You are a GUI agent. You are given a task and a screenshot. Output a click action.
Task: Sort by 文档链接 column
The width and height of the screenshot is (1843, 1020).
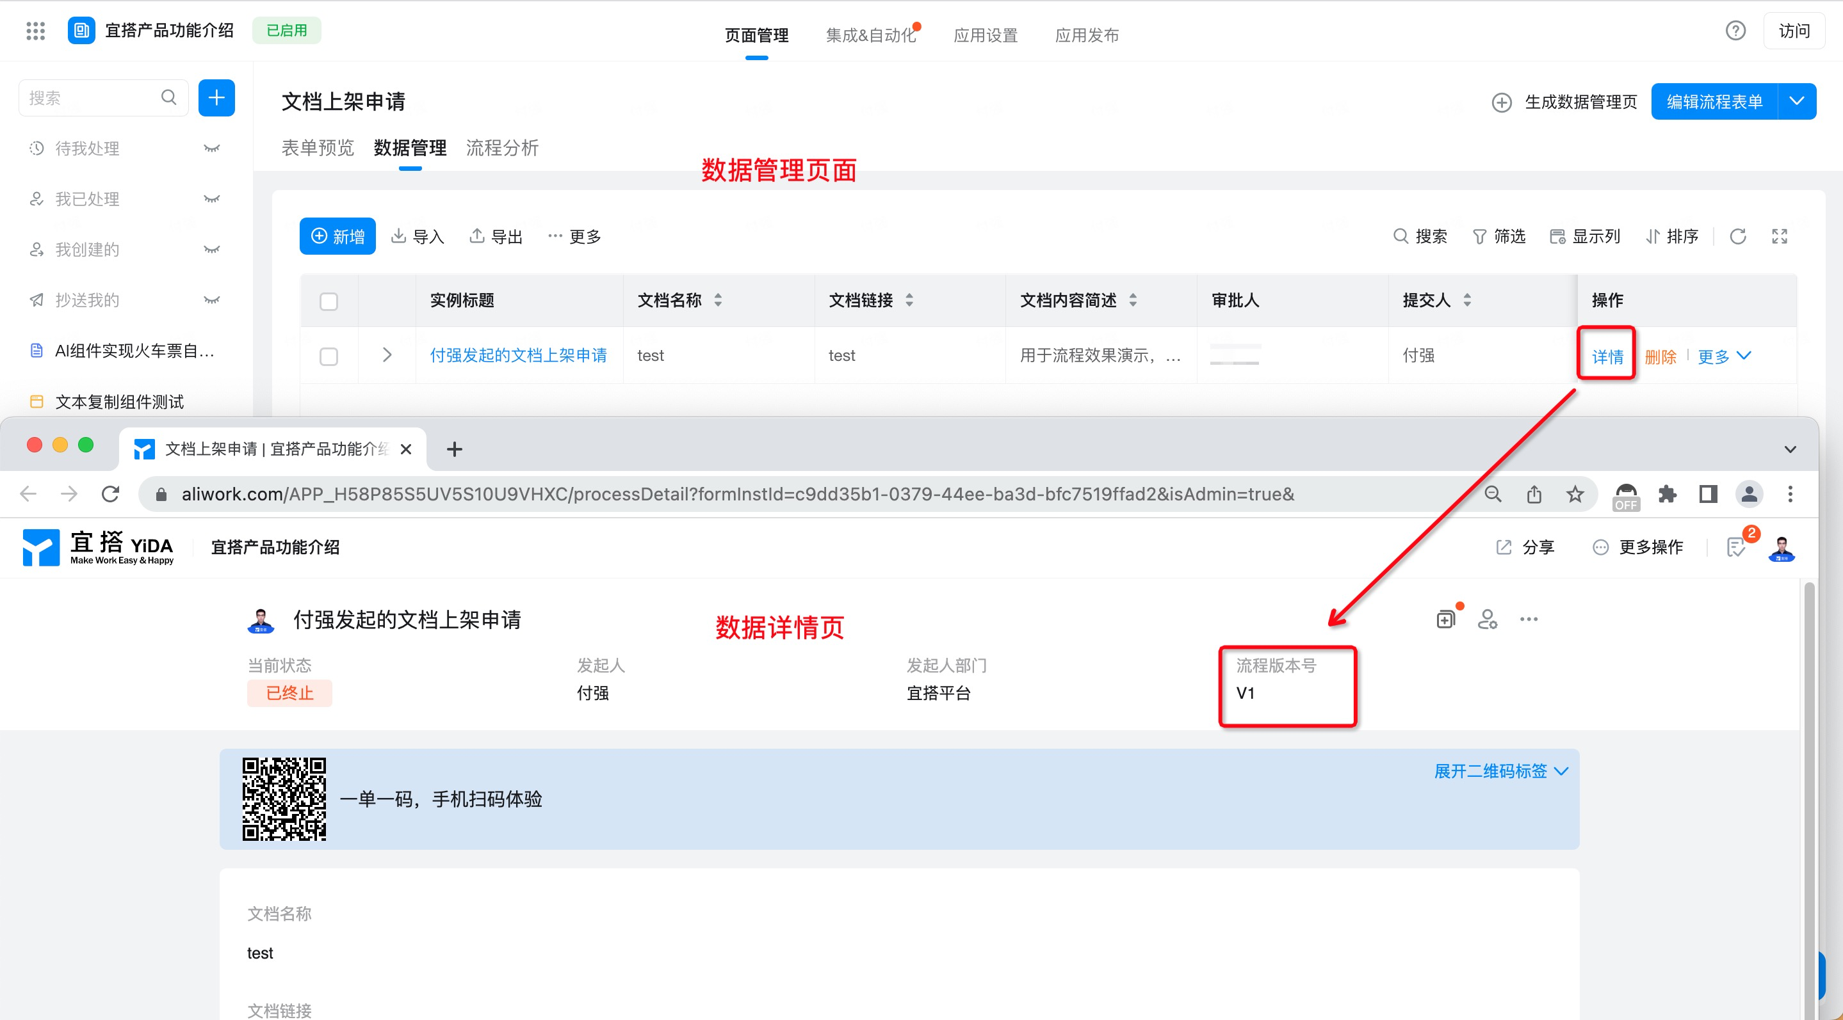(x=909, y=300)
